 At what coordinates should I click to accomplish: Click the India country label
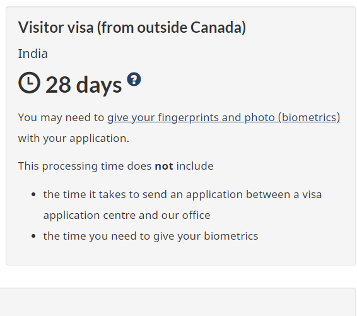pos(33,54)
